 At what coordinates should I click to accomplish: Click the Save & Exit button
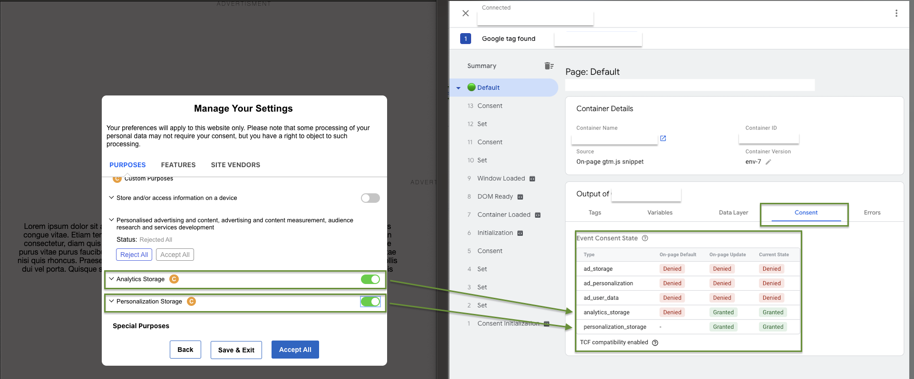point(236,350)
